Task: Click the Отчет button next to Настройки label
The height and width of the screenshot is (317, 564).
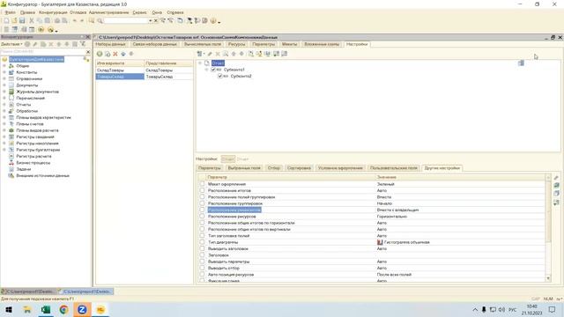Action: 227,158
